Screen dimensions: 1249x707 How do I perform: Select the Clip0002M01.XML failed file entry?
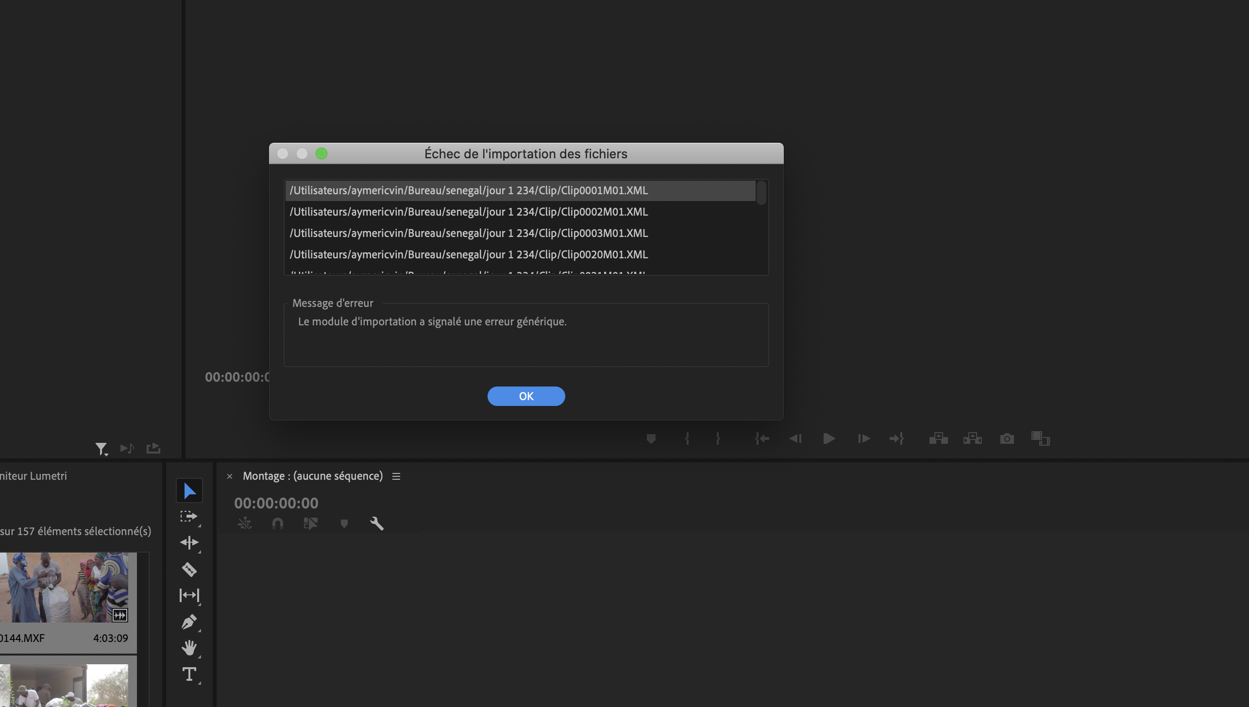[x=469, y=212]
